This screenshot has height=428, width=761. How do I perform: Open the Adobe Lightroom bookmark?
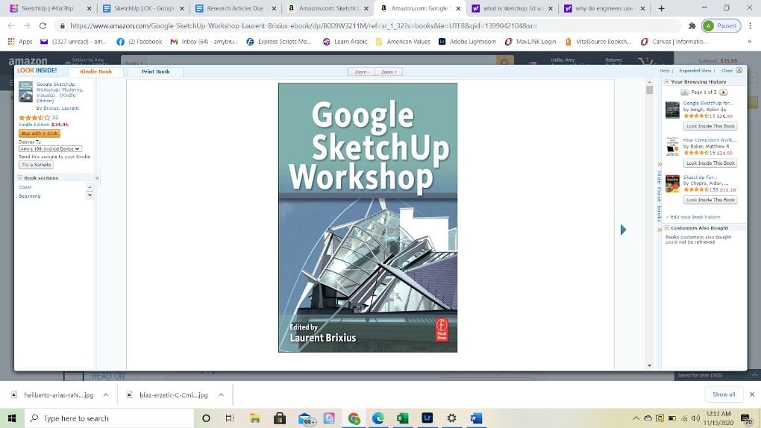point(467,42)
